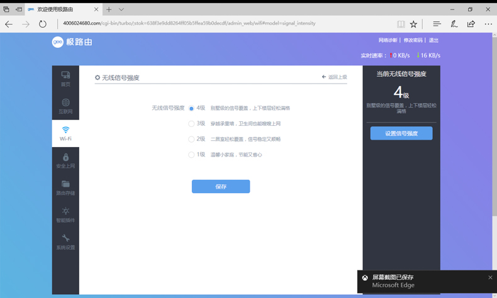Select the 4级 signal strength option
The image size is (497, 298).
(x=191, y=108)
